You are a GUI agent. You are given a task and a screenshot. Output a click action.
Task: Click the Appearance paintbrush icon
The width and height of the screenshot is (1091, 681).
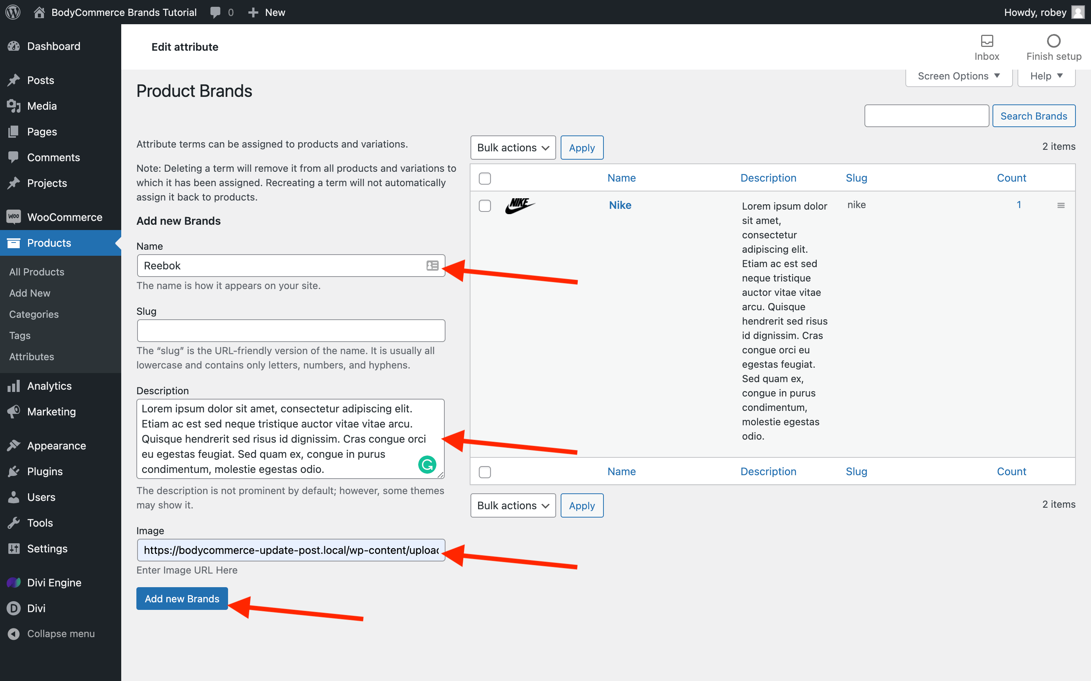click(14, 445)
